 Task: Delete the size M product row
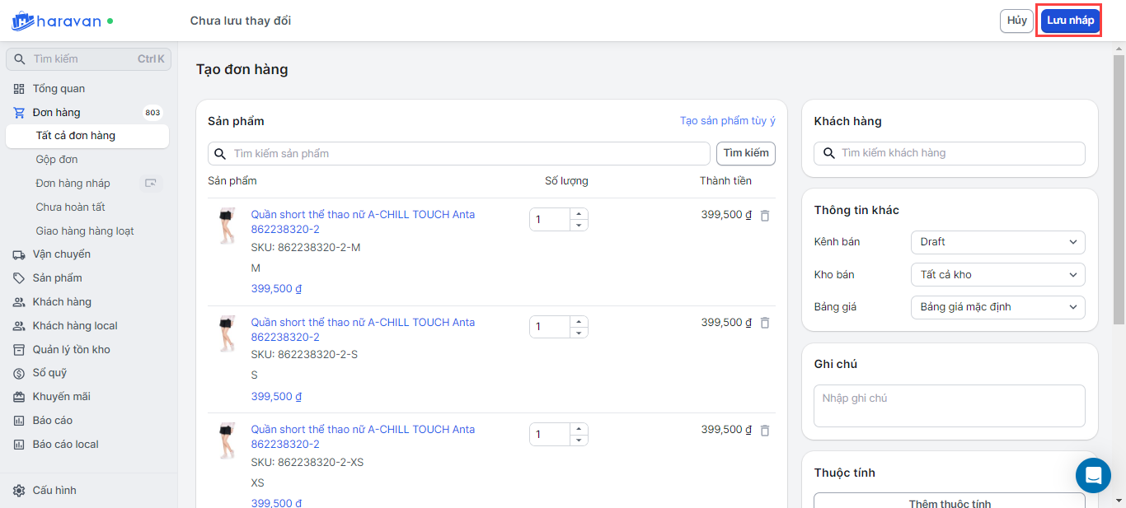point(764,216)
